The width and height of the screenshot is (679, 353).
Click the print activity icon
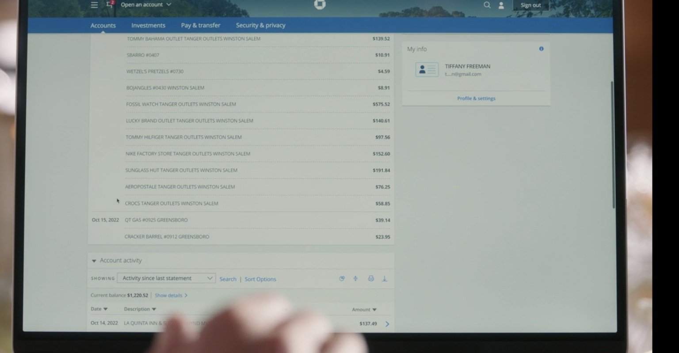[371, 279]
